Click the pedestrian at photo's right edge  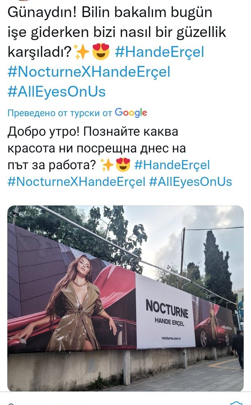tap(237, 349)
